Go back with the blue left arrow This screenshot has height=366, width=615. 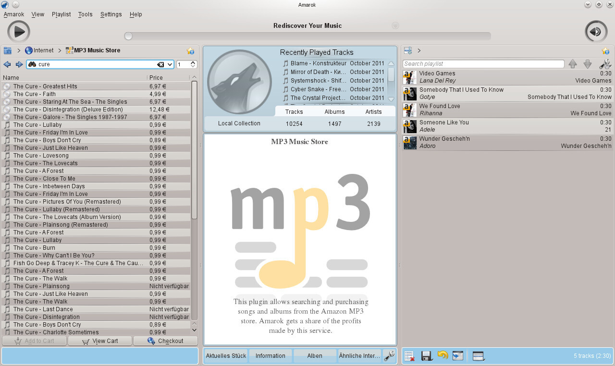tap(7, 64)
